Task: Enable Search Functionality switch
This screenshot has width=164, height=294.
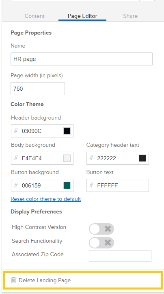Action: (x=101, y=243)
